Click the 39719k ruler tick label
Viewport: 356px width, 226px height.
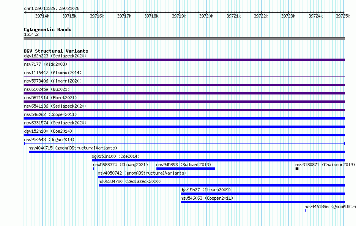(x=179, y=16)
